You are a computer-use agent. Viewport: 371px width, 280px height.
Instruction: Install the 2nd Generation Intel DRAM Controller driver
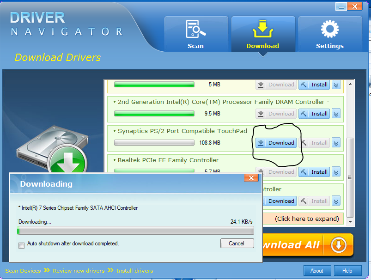314,114
